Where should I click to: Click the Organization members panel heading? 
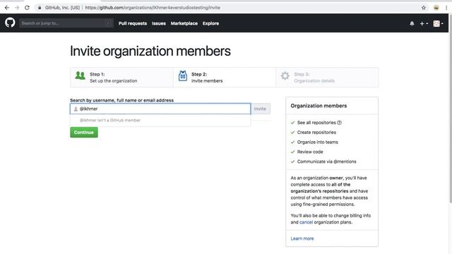pos(319,106)
